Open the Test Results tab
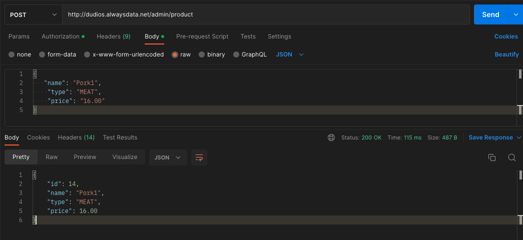 (120, 137)
